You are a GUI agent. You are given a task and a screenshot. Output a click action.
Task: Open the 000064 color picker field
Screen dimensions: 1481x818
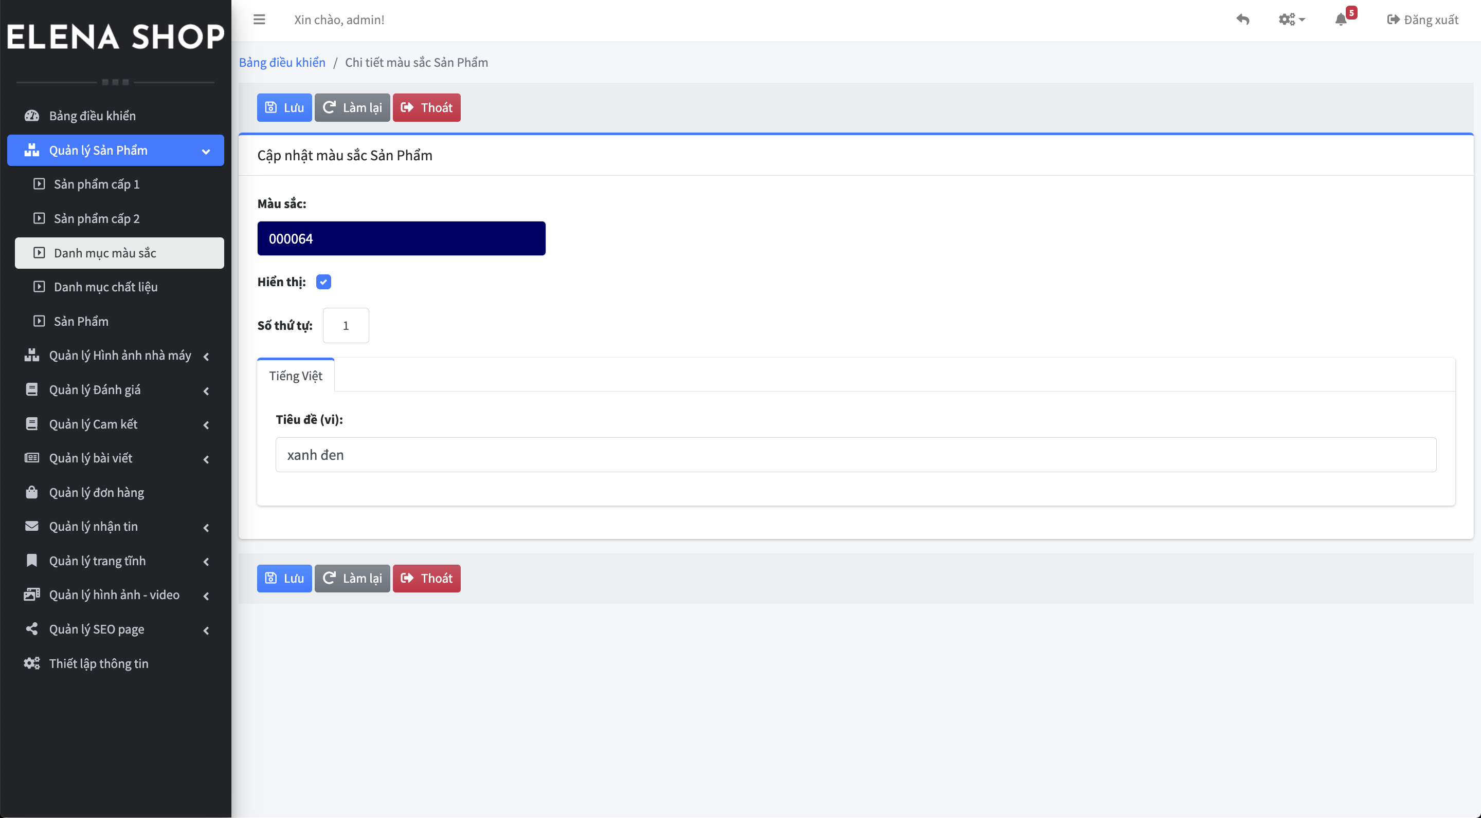click(401, 238)
